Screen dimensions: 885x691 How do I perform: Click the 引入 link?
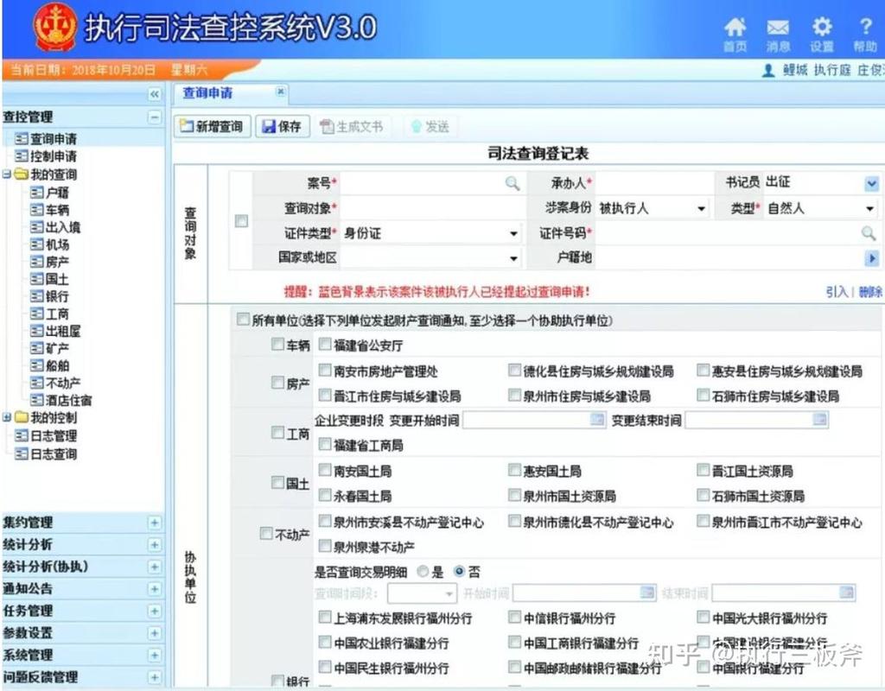(837, 292)
